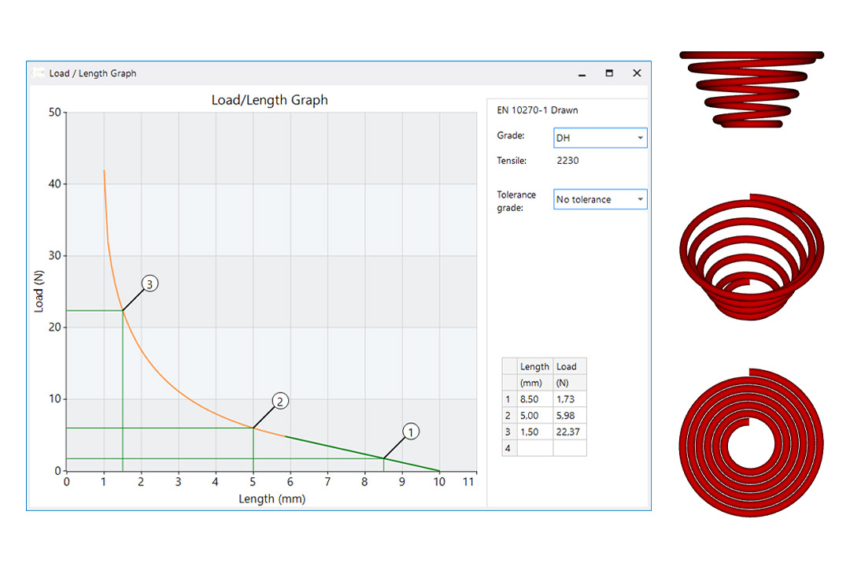The width and height of the screenshot is (850, 567).
Task: Select the angled view conical spring image
Action: tap(751, 255)
